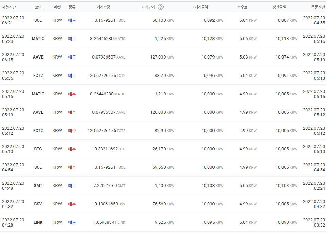Image resolution: width=326 pixels, height=233 pixels.
Task: Select MATIC in the 06:20 sell row
Action: pos(38,39)
